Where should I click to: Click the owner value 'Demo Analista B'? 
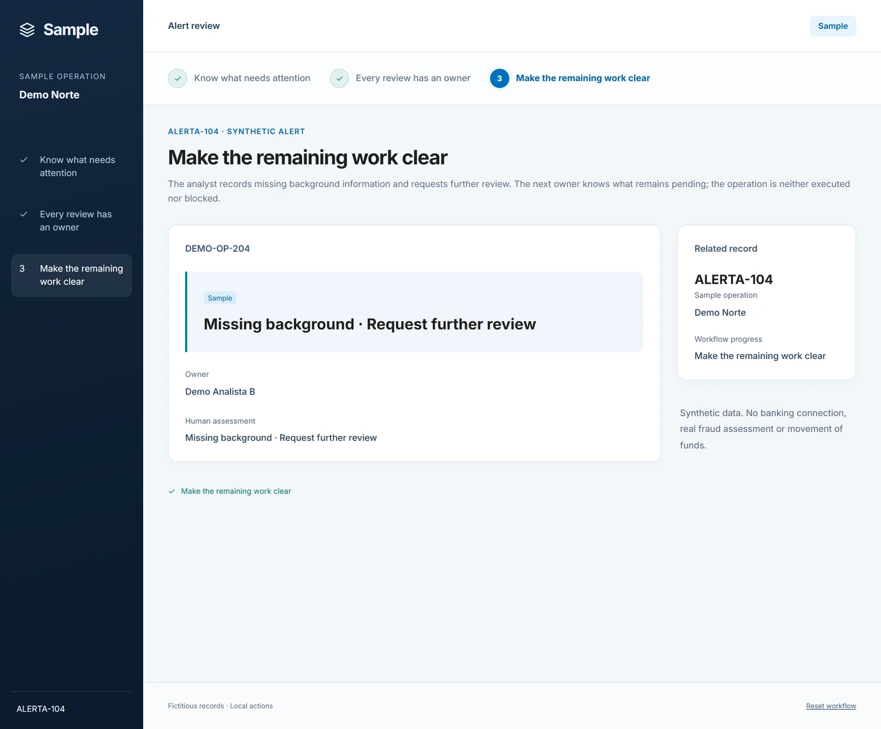pos(220,392)
